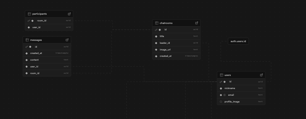
Task: Open users table via external link icon
Action: [261, 75]
